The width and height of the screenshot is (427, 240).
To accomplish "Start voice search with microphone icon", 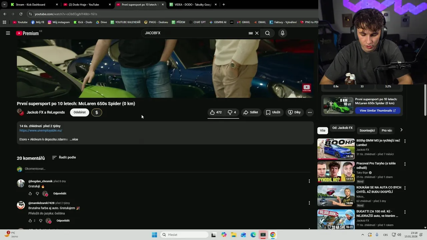I will 283,33.
